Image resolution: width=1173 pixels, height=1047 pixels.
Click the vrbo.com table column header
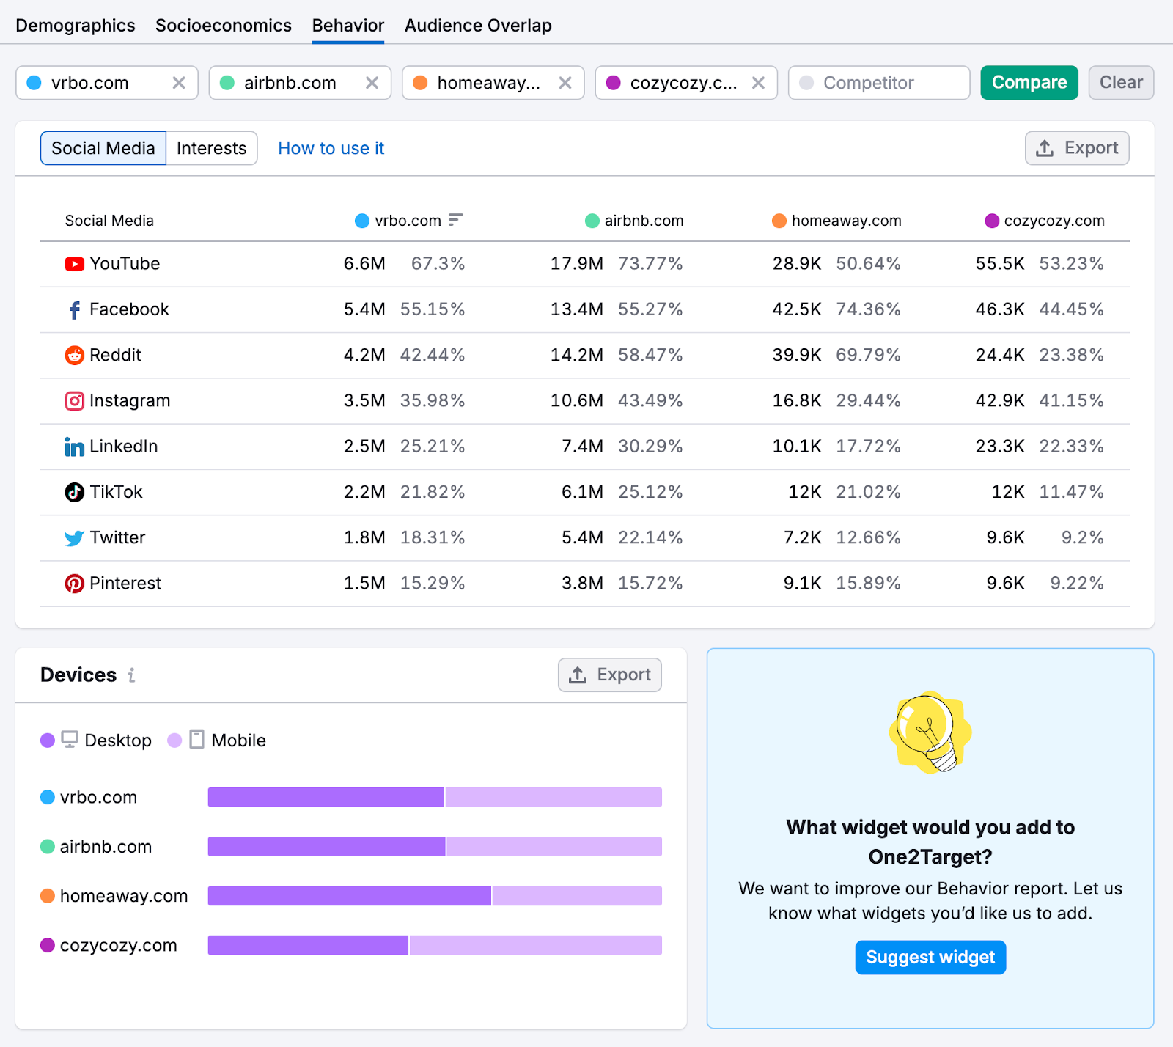[408, 221]
